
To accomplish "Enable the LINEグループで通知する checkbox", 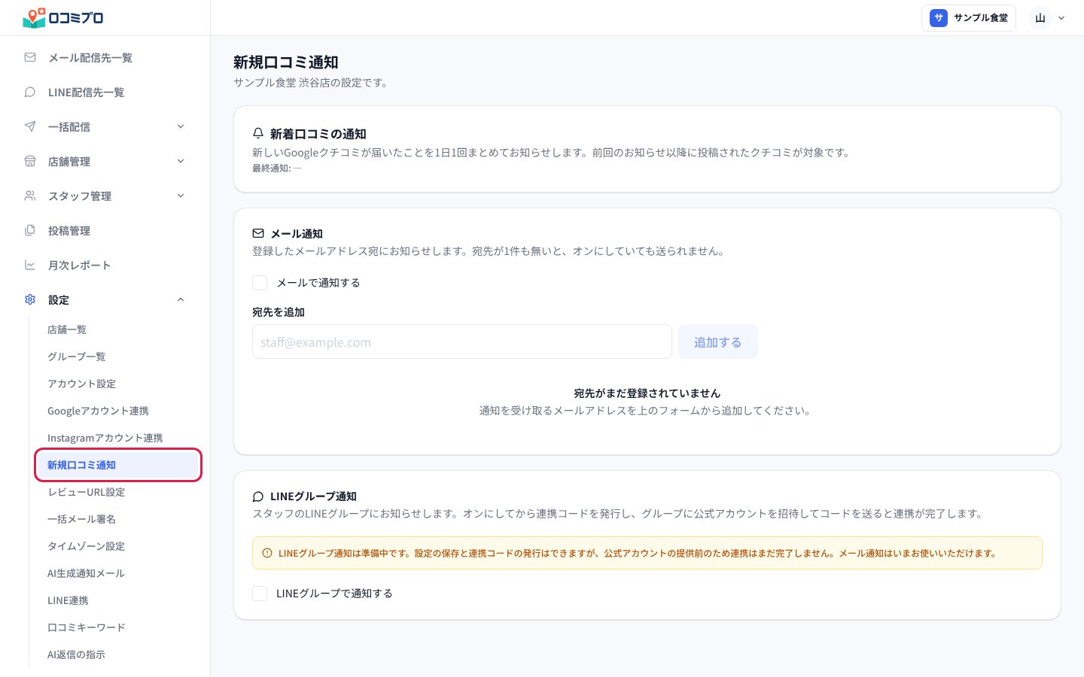I will pyautogui.click(x=260, y=594).
